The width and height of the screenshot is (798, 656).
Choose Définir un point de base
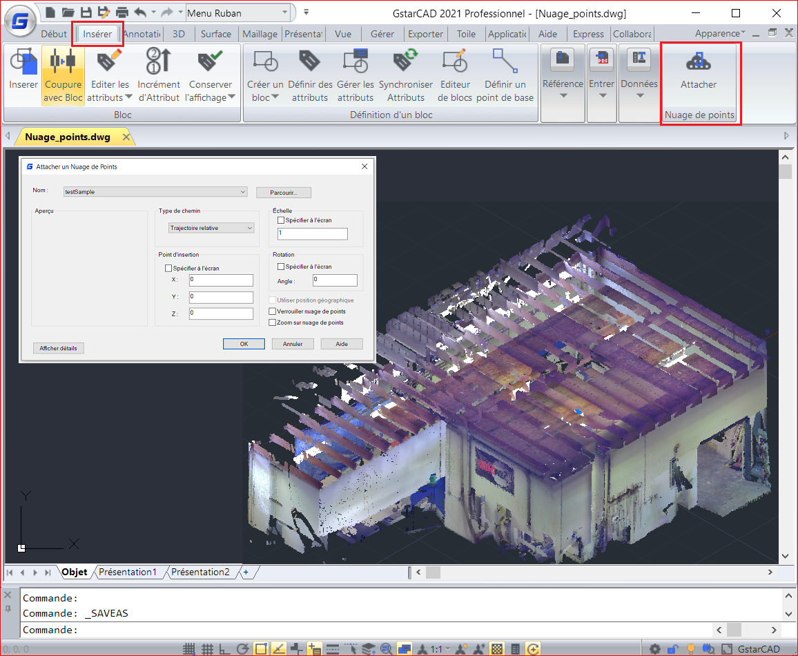(x=505, y=75)
